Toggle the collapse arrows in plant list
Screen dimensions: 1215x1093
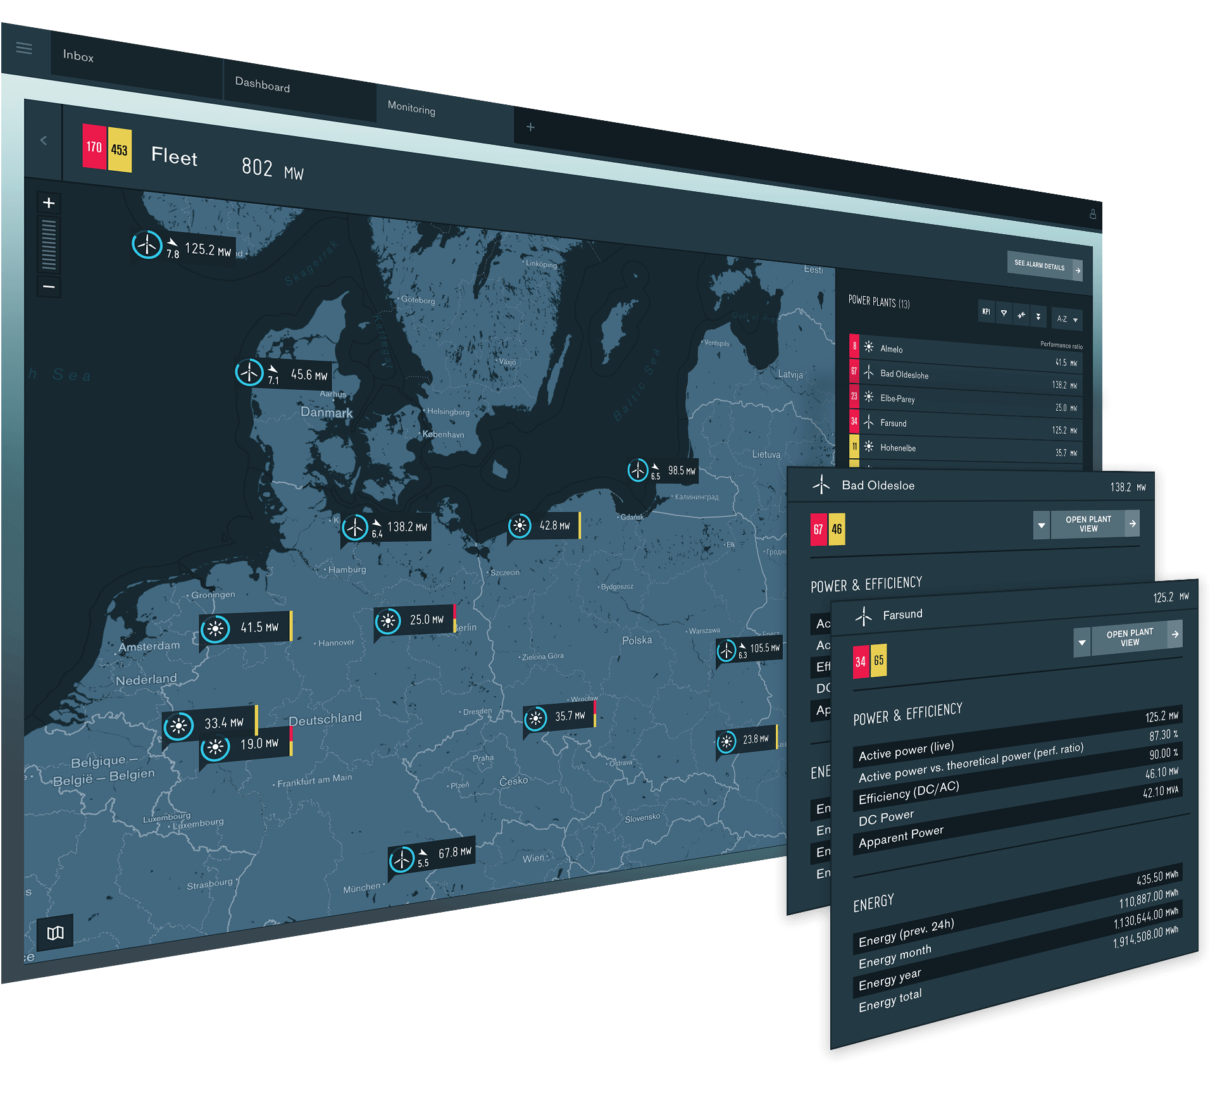coord(1021,315)
